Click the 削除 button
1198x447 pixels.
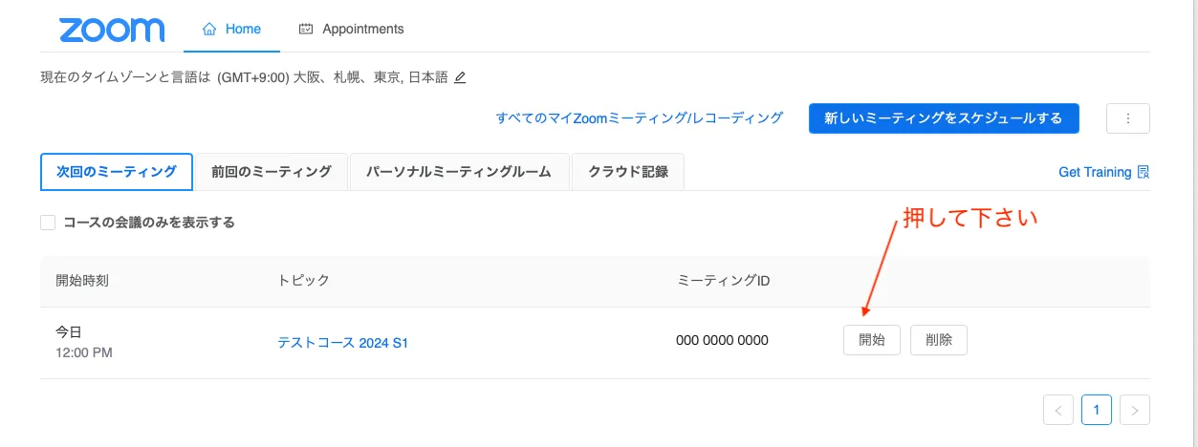tap(938, 340)
